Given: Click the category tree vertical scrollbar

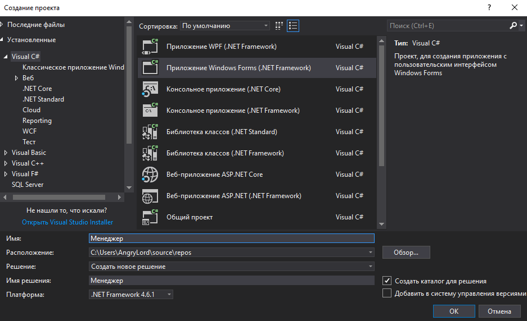Looking at the screenshot, I should (129, 85).
